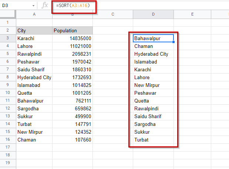Screen dimensions: 229x169
Task: Select the sorted Karachi cell in column D
Action: click(153, 69)
